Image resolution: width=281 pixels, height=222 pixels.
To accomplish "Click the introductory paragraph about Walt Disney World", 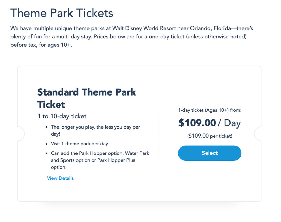I will click(132, 36).
